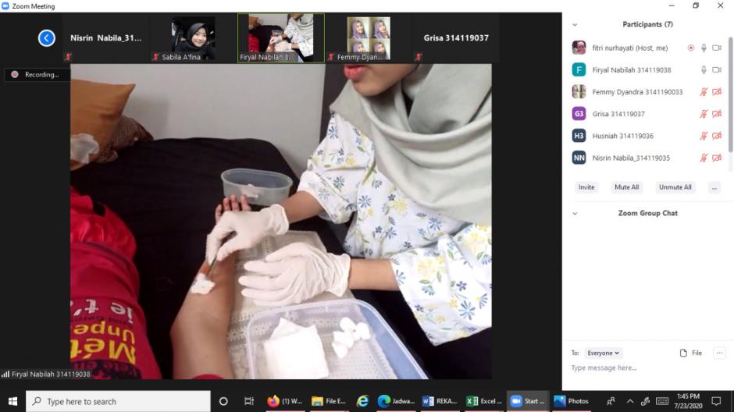This screenshot has height=412, width=734.
Task: Collapse the Zoom Group Chat chevron
Action: click(575, 213)
